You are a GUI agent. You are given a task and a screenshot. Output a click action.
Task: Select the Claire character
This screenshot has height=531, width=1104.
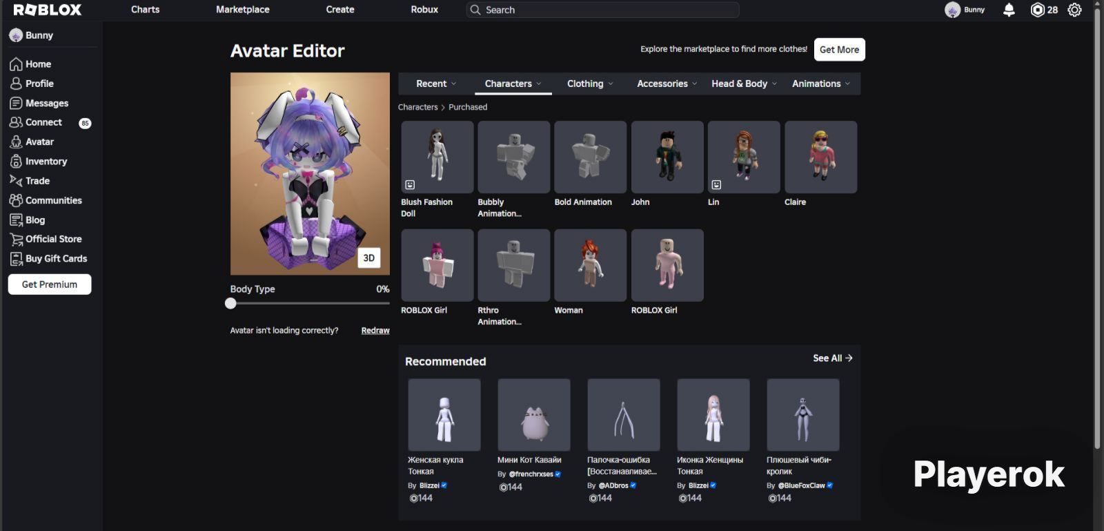tap(820, 157)
